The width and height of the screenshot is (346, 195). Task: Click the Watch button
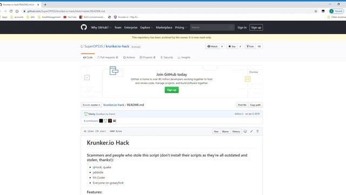click(x=212, y=47)
